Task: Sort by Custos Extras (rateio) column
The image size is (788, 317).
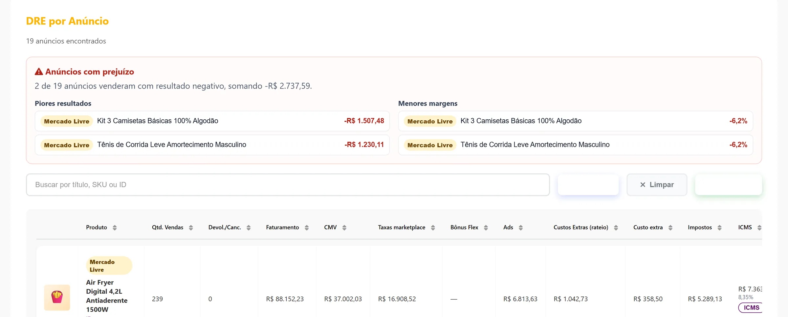Action: (x=586, y=228)
